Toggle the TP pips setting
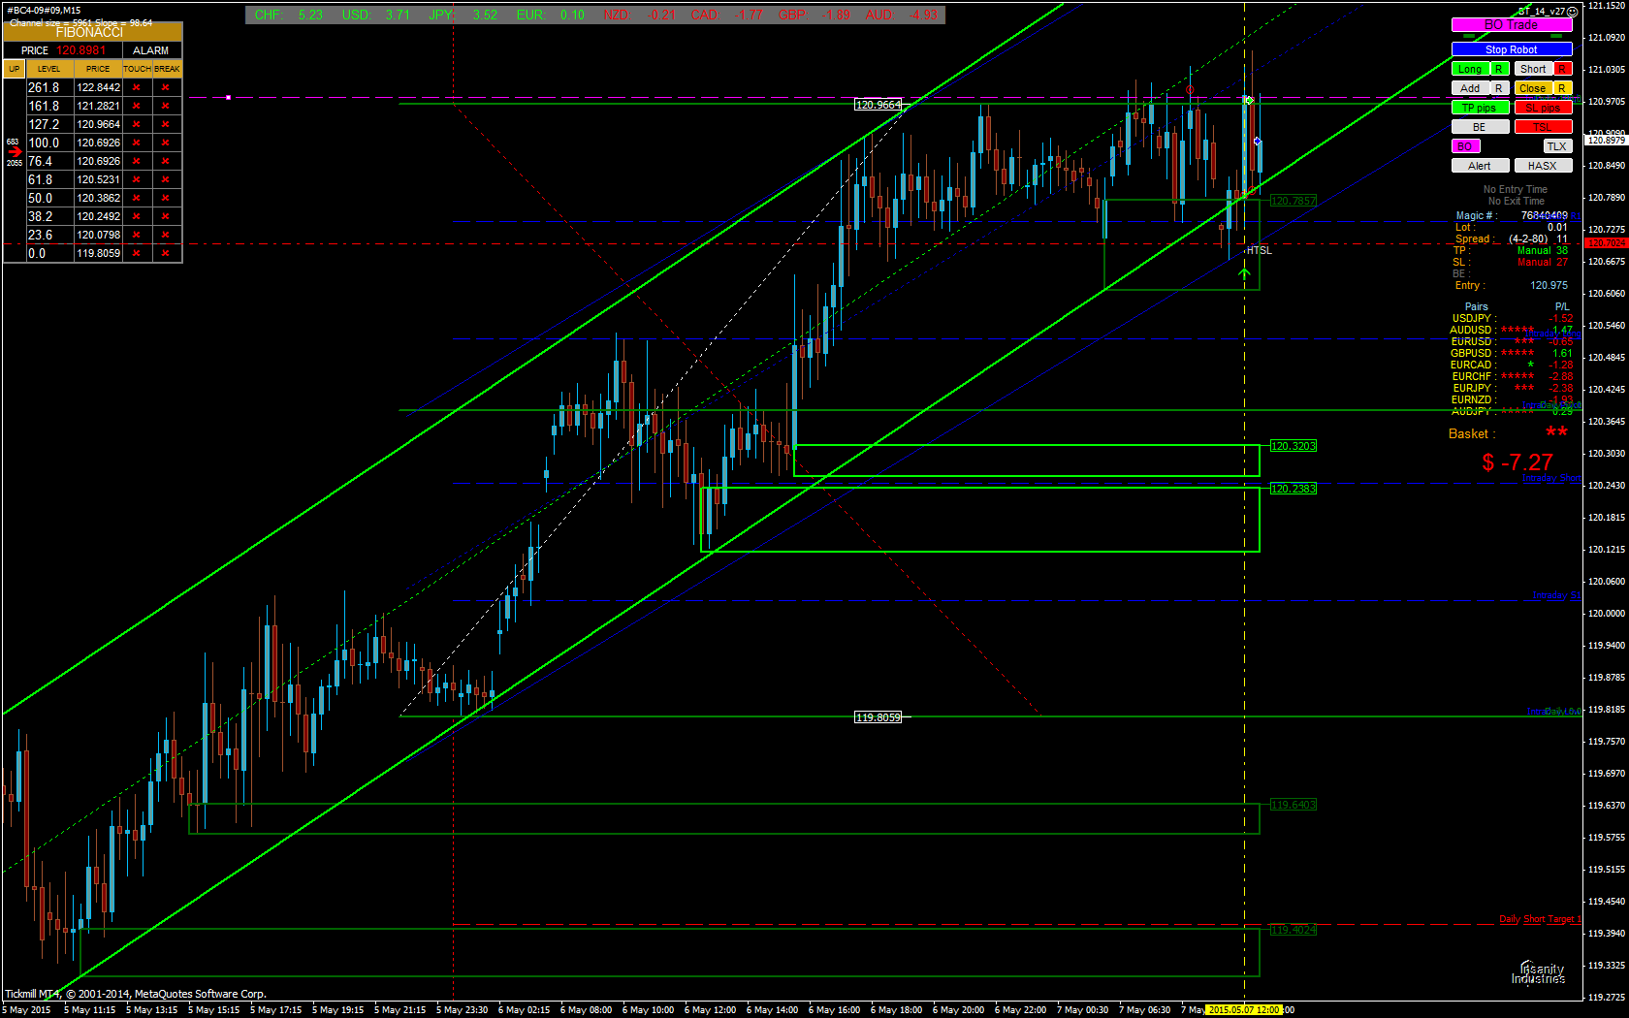The height and width of the screenshot is (1018, 1629). coord(1480,108)
